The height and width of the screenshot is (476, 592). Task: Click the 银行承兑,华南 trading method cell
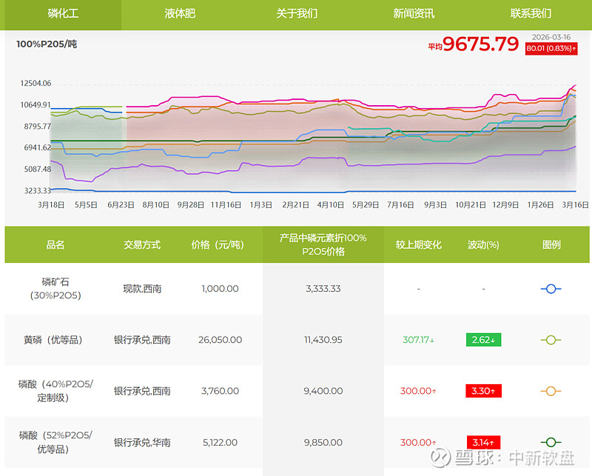(142, 443)
